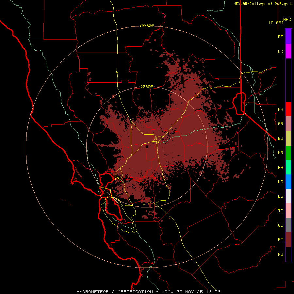This screenshot has height=294, width=294.
Task: Click the RA light-green legend swatch
Action: tap(288, 167)
